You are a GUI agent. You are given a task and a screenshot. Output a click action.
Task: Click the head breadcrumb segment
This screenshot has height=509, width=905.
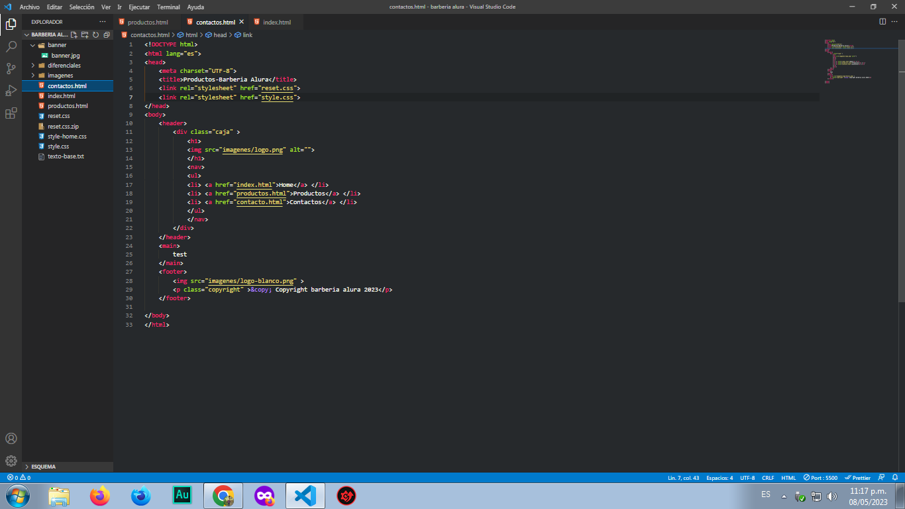[216, 35]
